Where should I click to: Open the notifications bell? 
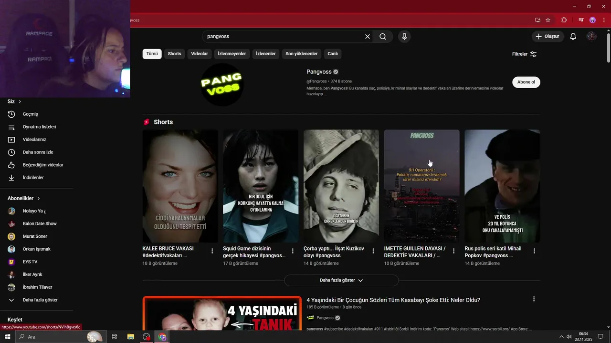[573, 36]
